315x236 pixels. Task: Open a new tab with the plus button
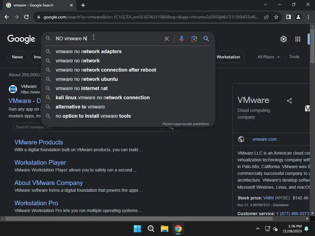[83, 6]
